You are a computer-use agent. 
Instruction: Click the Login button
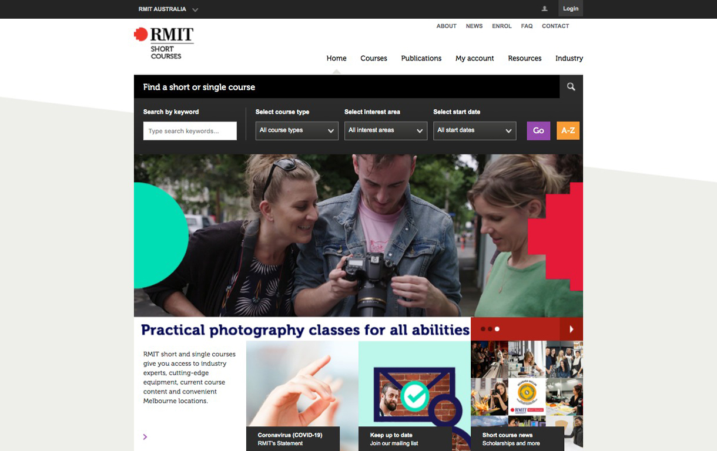click(x=570, y=9)
